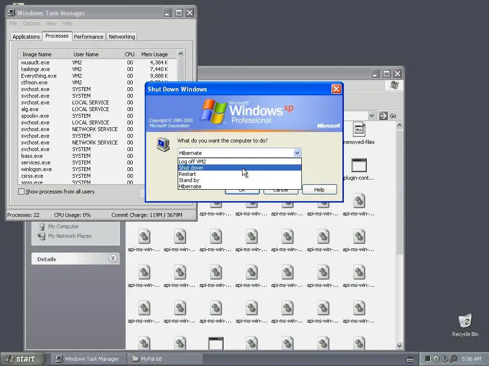Sort processes by Image Name column

point(43,54)
